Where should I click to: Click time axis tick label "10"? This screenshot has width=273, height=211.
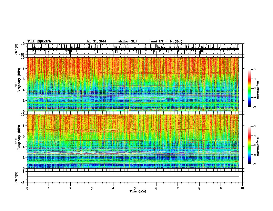(242, 188)
